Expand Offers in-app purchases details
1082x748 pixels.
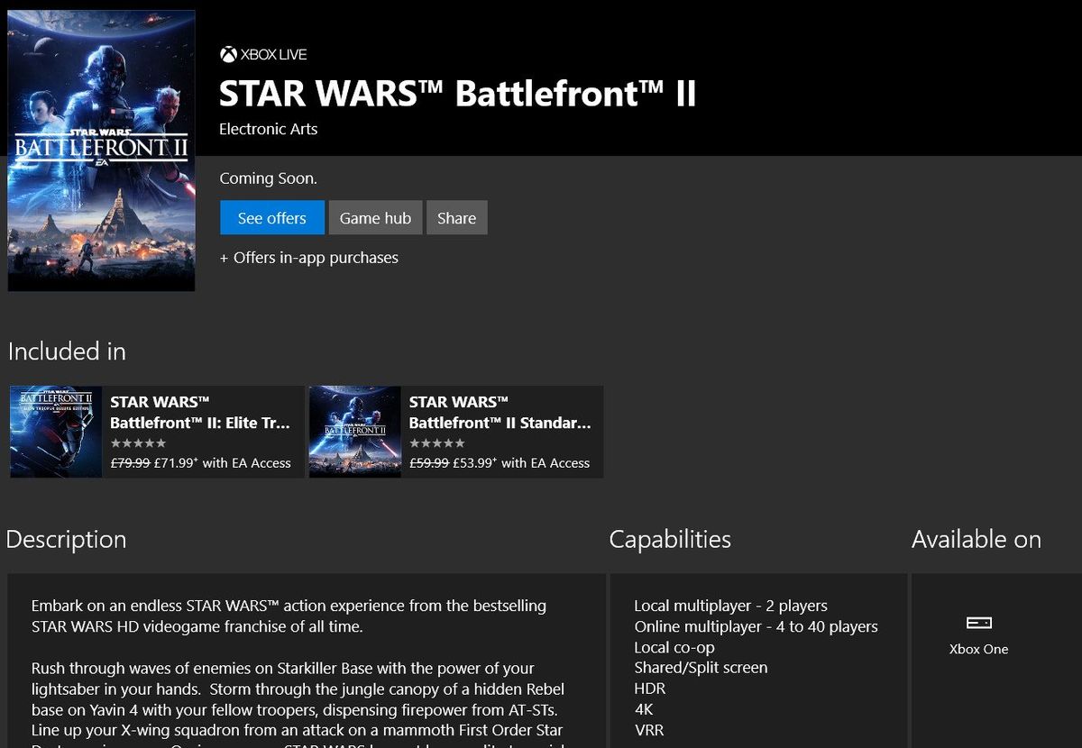[308, 257]
